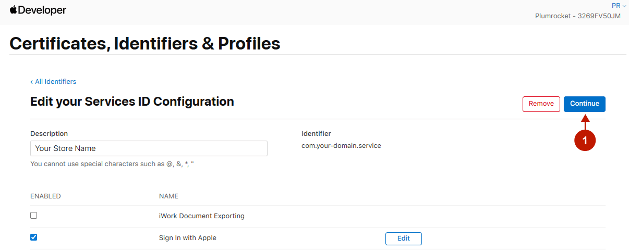Go back to All Identifiers
Screen dimensions: 629x251
pyautogui.click(x=53, y=82)
